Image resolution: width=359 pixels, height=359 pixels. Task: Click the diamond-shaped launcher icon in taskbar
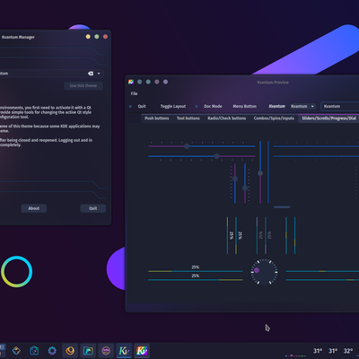[x=16, y=350]
